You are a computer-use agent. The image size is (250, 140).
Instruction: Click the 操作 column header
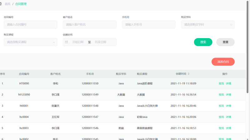(225, 74)
